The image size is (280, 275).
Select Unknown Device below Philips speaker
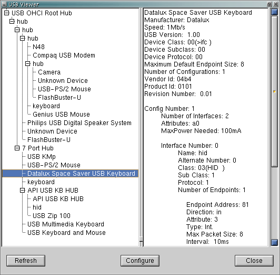pyautogui.click(x=52, y=131)
